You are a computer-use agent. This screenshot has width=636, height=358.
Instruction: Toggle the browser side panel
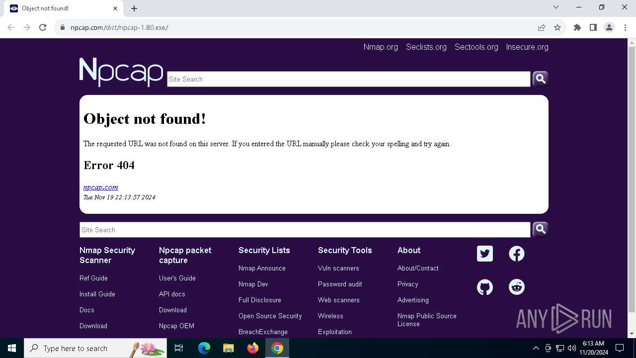tap(593, 27)
